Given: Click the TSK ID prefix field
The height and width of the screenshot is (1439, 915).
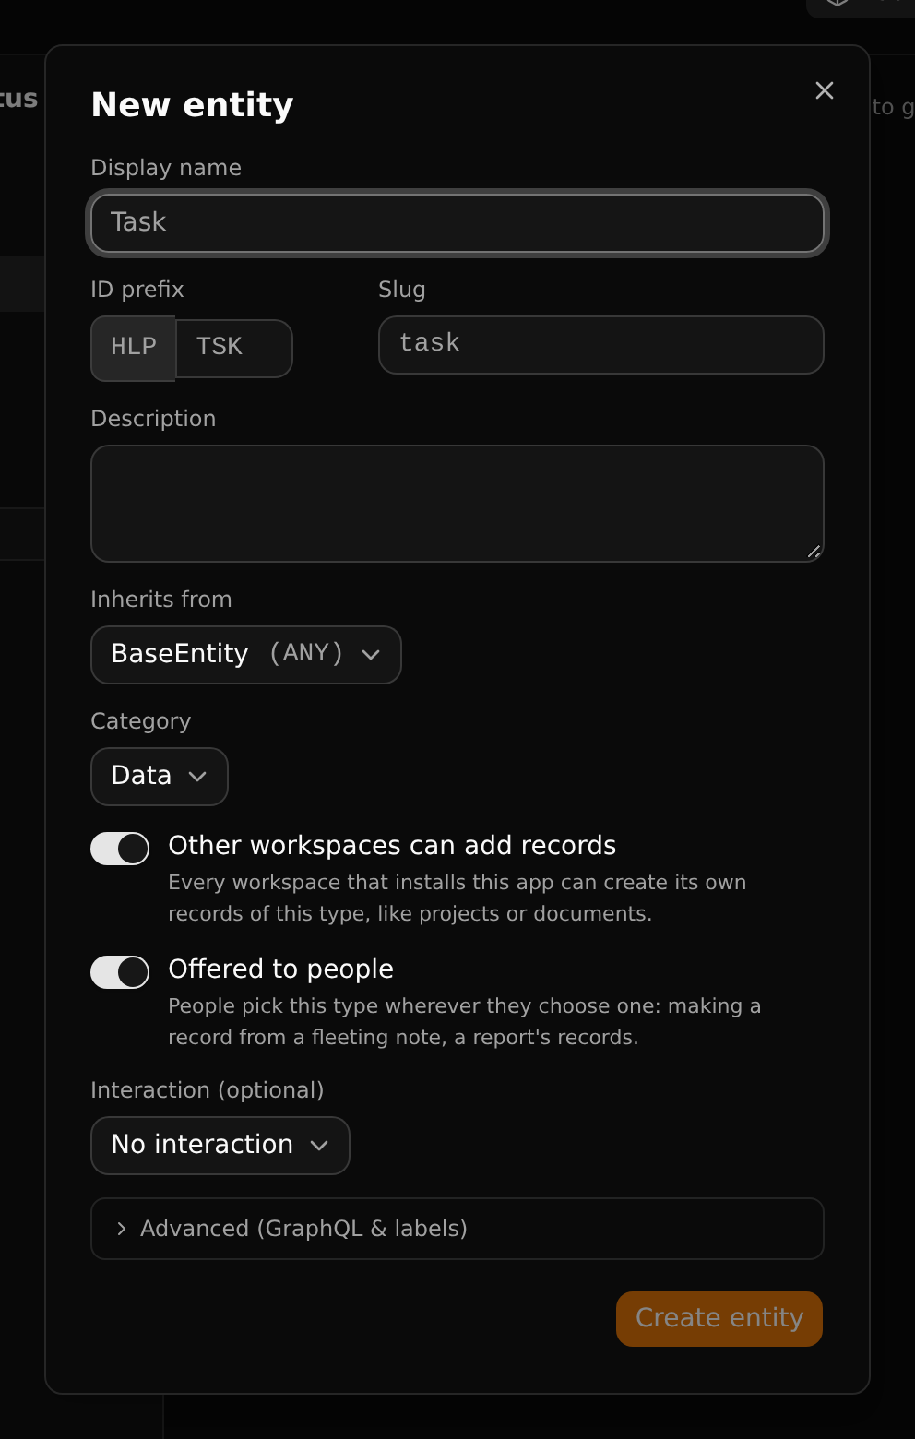Looking at the screenshot, I should click(234, 348).
